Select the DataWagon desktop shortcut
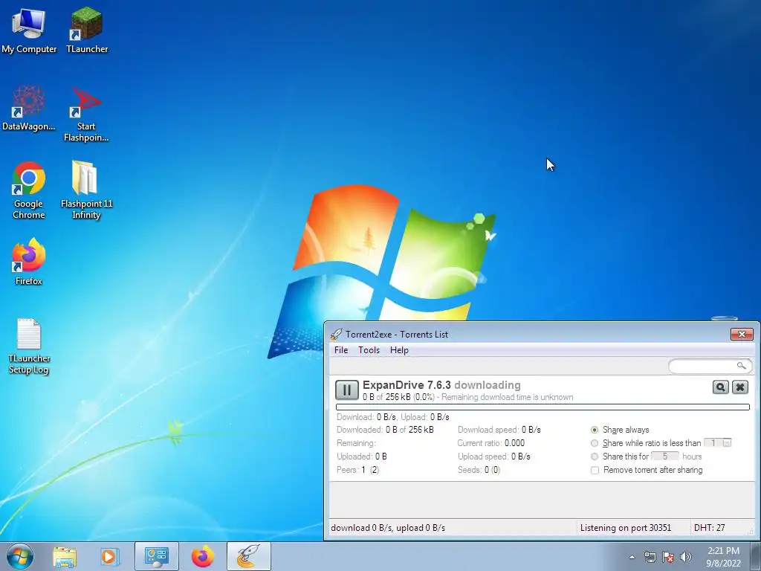Image resolution: width=761 pixels, height=571 pixels. pos(29,108)
